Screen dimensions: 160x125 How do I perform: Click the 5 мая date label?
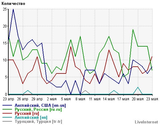click(x=66, y=99)
